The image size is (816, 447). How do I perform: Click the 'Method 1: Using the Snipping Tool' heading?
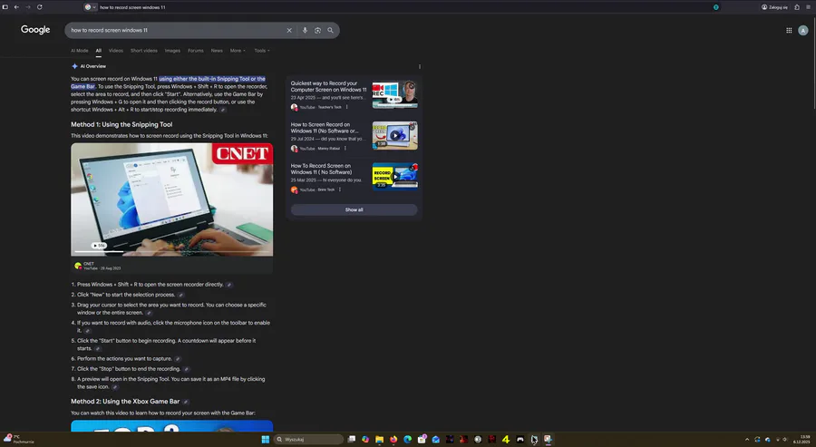(121, 124)
